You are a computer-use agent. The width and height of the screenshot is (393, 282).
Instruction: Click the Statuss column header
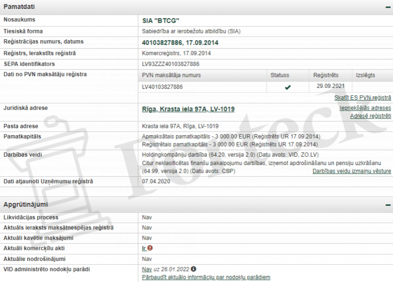(x=280, y=75)
